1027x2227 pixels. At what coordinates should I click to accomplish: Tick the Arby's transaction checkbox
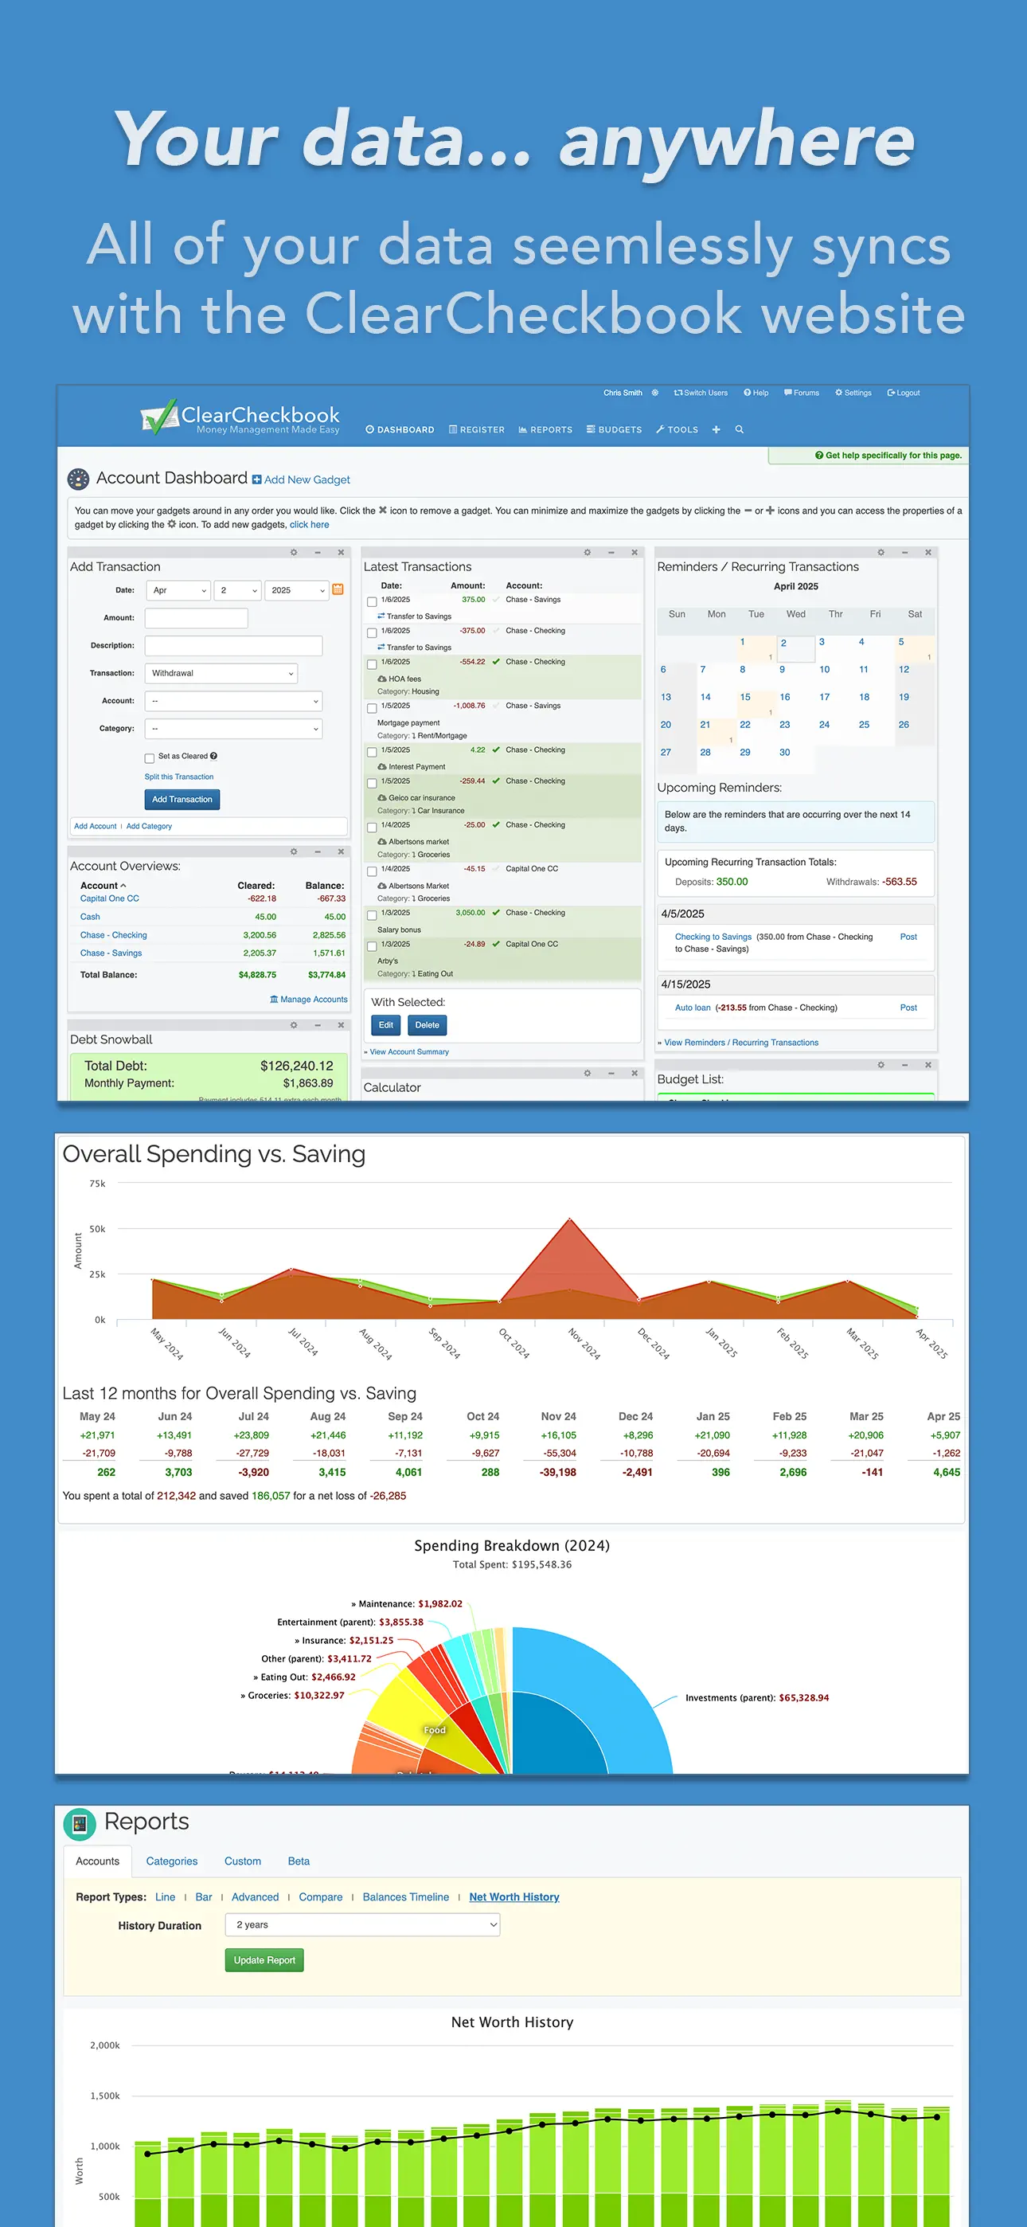click(x=372, y=947)
